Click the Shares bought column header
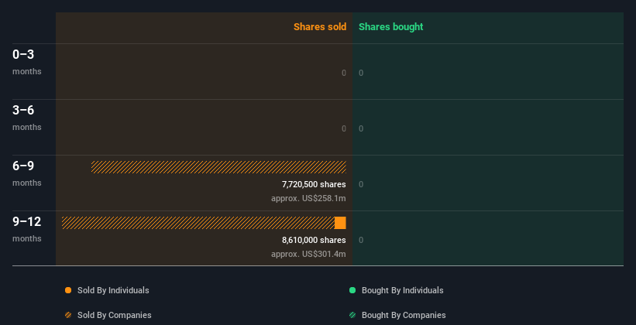The height and width of the screenshot is (325, 636). tap(391, 27)
